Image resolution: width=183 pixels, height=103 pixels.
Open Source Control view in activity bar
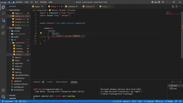click(3, 20)
